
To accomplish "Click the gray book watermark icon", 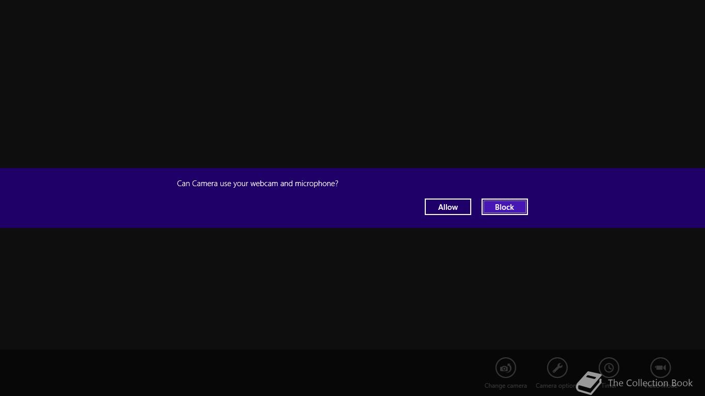I will pyautogui.click(x=589, y=383).
